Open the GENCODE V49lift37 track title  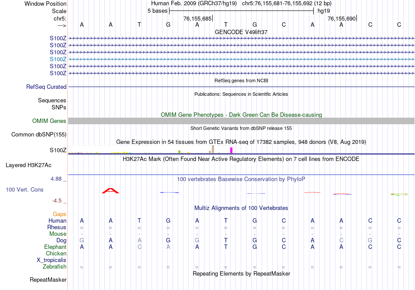241,32
